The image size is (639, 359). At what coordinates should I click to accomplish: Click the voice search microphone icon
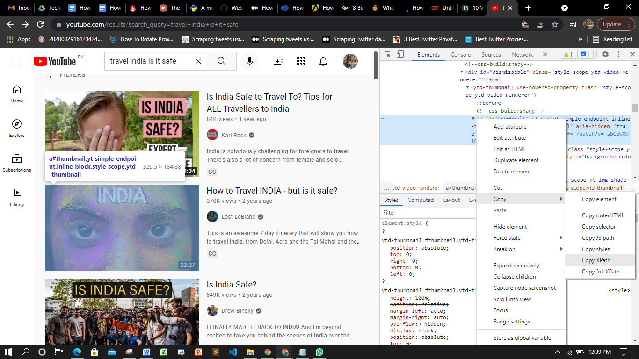[x=250, y=61]
